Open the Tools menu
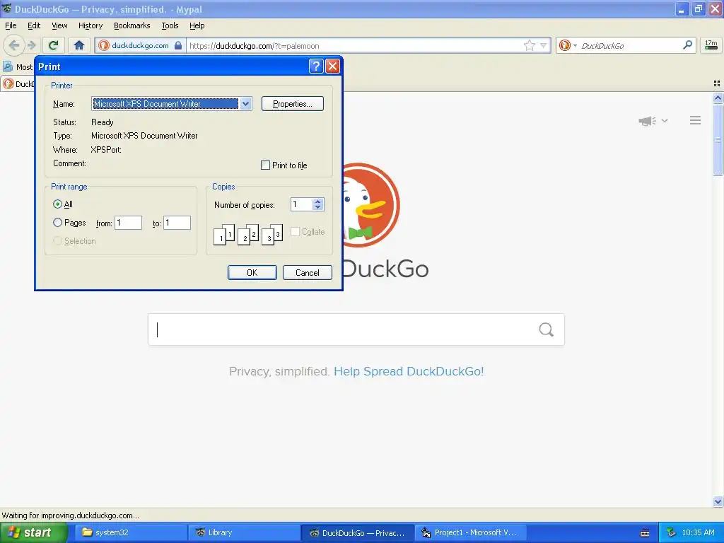724x543 pixels. coord(170,25)
